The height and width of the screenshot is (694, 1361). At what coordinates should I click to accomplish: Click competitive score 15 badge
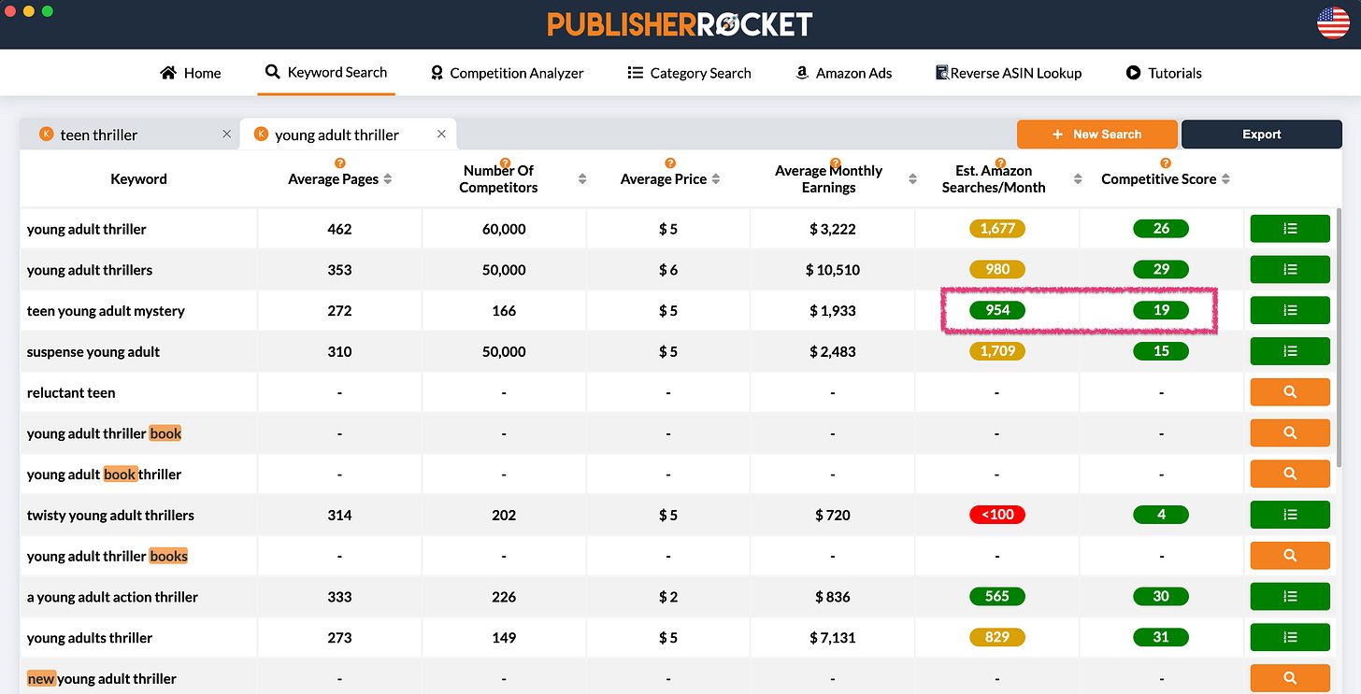[x=1161, y=351]
